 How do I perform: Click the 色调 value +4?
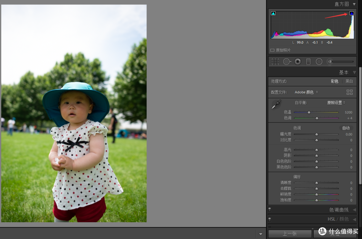(350, 118)
